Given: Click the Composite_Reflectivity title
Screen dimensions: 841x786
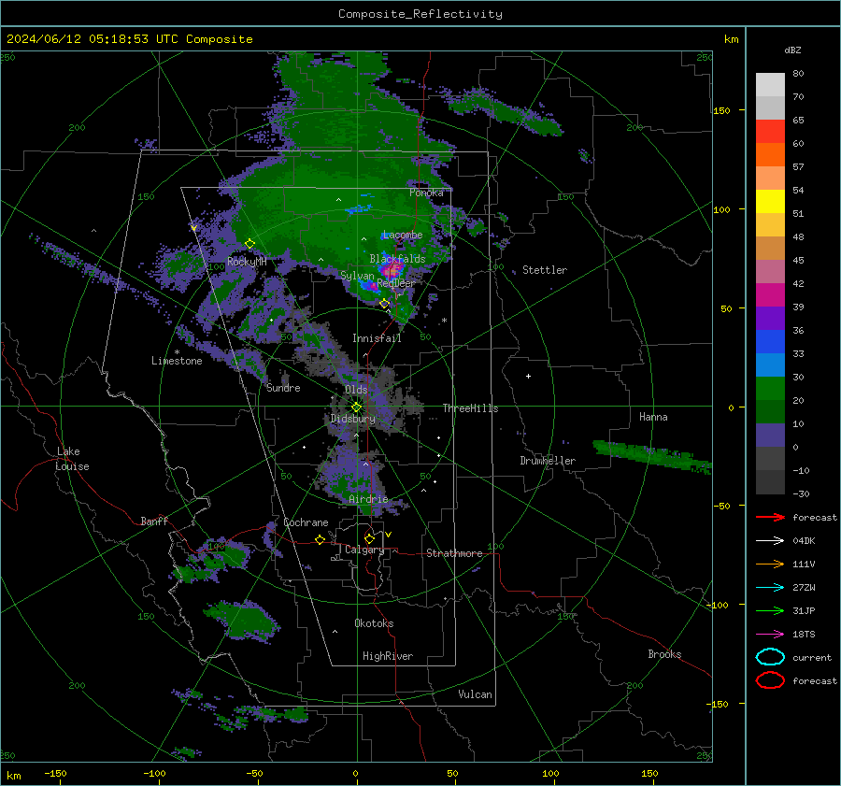Looking at the screenshot, I should pyautogui.click(x=420, y=14).
